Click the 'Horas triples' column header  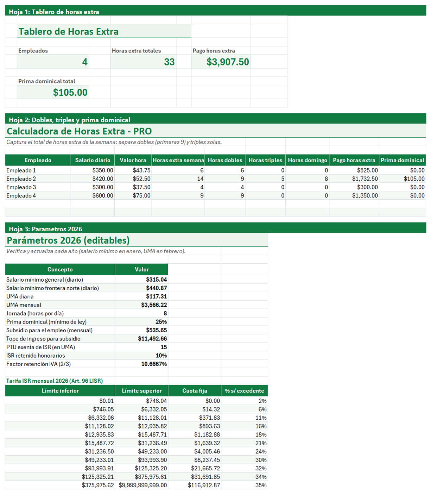[265, 160]
